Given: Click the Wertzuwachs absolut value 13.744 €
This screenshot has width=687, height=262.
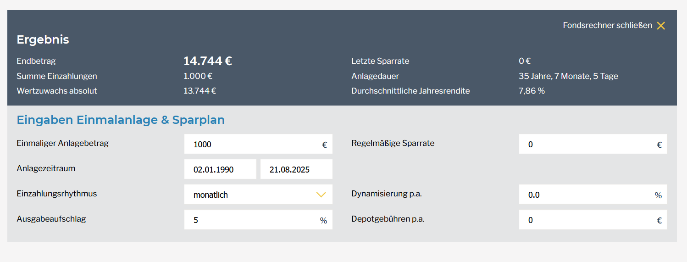Looking at the screenshot, I should click(199, 91).
